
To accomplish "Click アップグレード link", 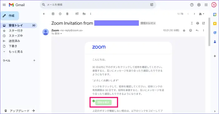I will [19, 111].
